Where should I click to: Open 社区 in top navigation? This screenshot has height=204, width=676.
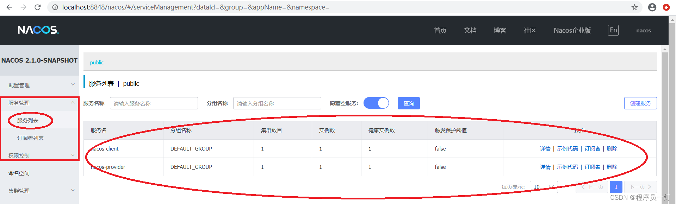click(x=530, y=30)
